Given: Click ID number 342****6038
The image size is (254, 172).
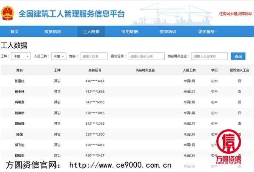Looking at the screenshot, I should click(x=95, y=102).
